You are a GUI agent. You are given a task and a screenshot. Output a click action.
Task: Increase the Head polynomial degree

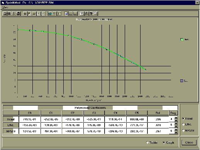pos(176,118)
